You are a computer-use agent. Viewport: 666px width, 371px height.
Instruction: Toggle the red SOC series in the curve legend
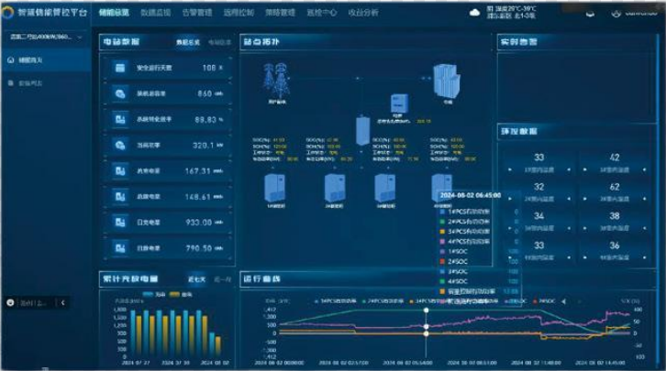544,301
